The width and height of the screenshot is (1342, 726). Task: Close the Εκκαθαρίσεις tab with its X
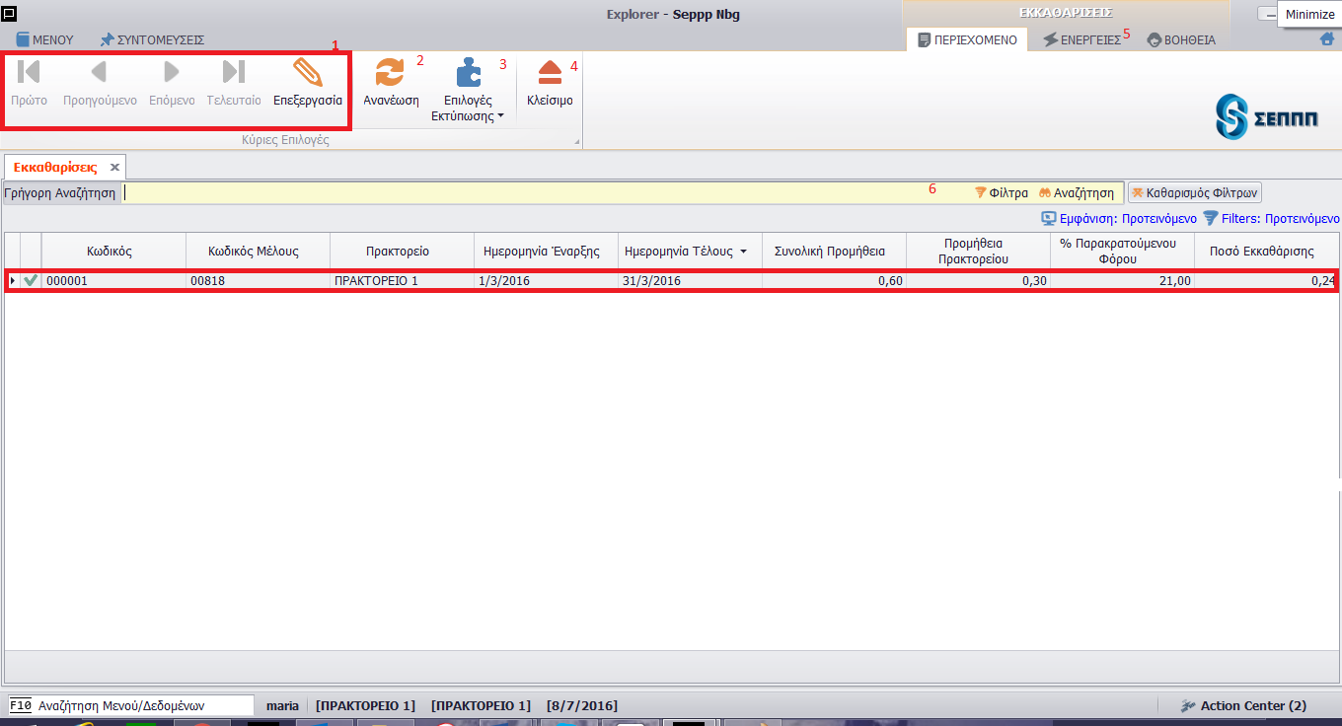coord(114,168)
